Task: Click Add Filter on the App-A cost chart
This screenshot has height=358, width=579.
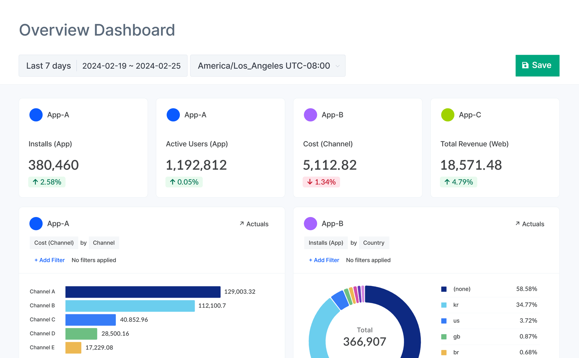Action: 50,260
